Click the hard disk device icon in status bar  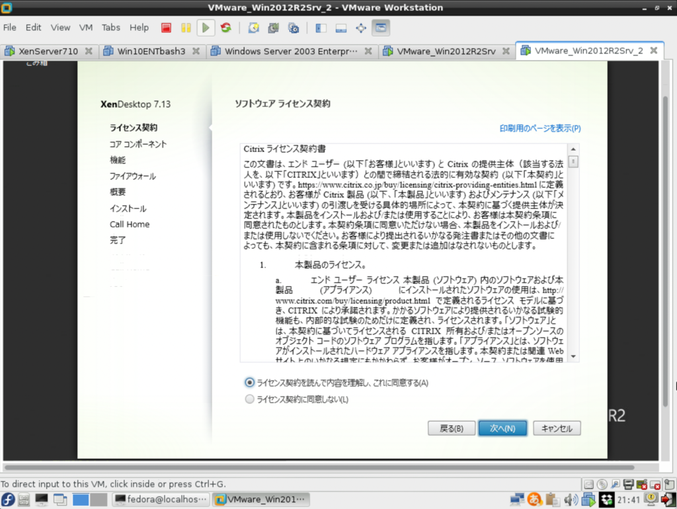tap(588, 485)
